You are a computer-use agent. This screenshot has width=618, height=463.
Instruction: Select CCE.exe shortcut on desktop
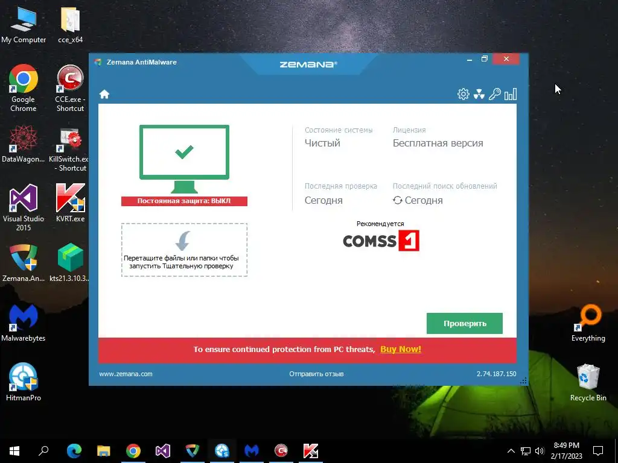(x=70, y=88)
